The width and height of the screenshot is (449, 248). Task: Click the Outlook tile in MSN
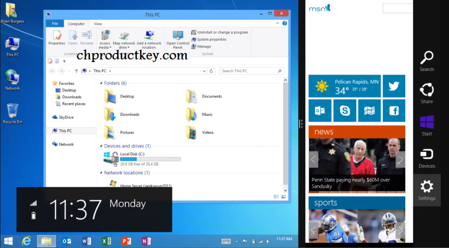tap(320, 111)
